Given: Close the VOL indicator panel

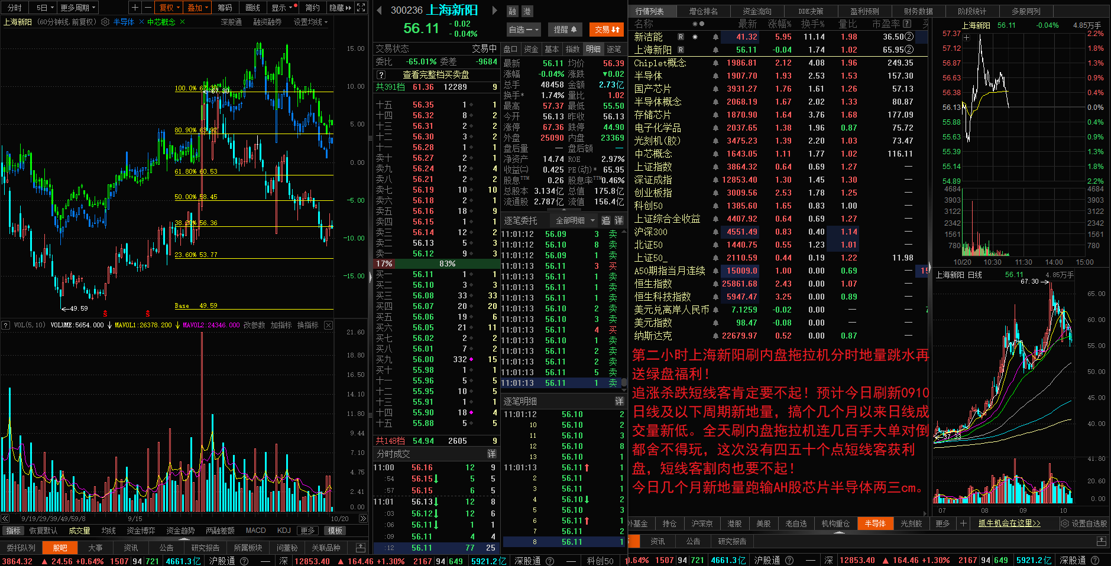Looking at the screenshot, I should tap(329, 325).
